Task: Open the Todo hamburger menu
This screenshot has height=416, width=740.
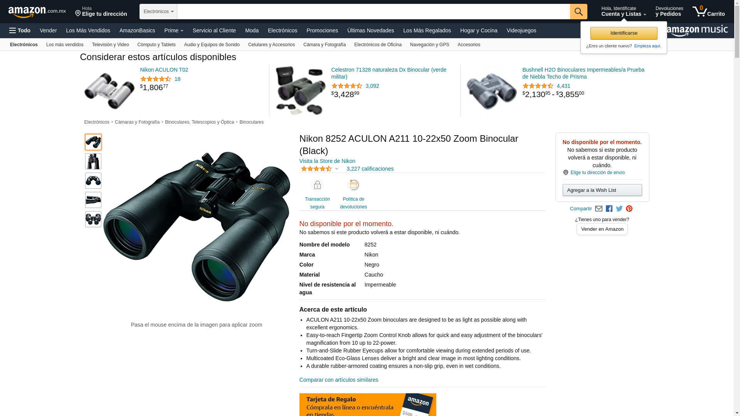Action: click(20, 30)
